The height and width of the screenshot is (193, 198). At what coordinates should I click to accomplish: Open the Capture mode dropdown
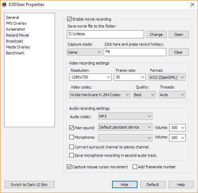(x=84, y=52)
